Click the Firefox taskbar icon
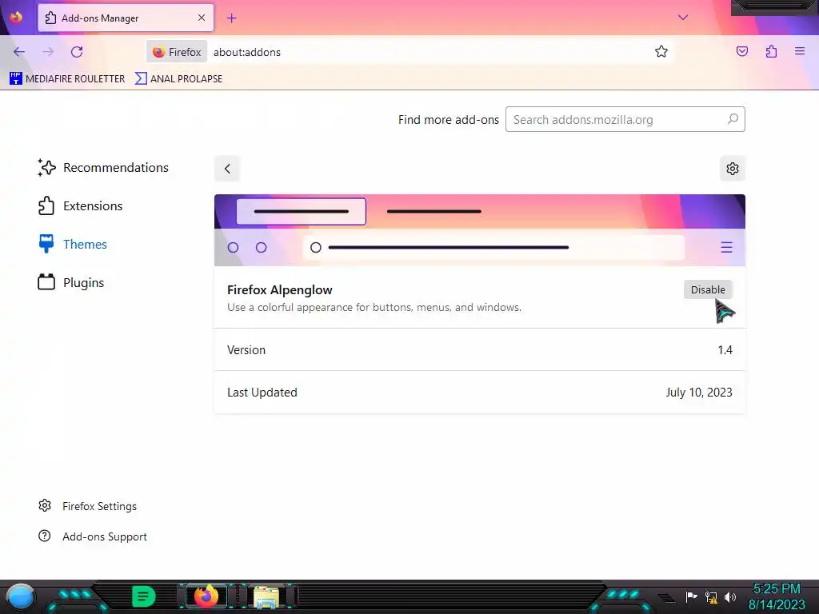Viewport: 819px width, 614px height. (x=206, y=596)
